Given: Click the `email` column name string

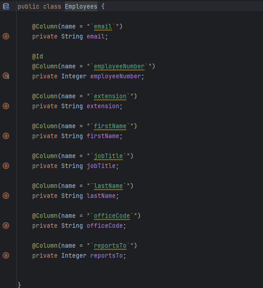Looking at the screenshot, I should (x=103, y=27).
